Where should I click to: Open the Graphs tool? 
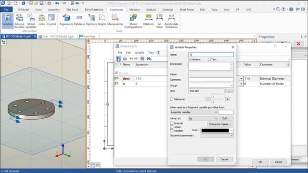pyautogui.click(x=102, y=20)
